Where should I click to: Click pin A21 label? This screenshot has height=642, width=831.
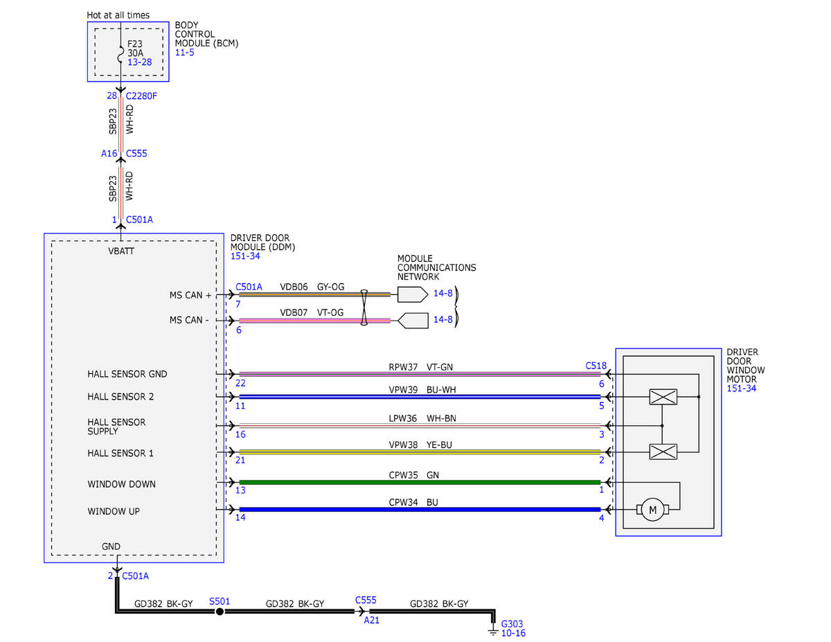pos(372,621)
